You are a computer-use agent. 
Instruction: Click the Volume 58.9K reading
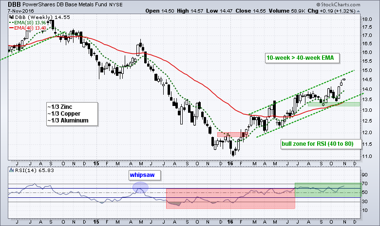click(287, 11)
